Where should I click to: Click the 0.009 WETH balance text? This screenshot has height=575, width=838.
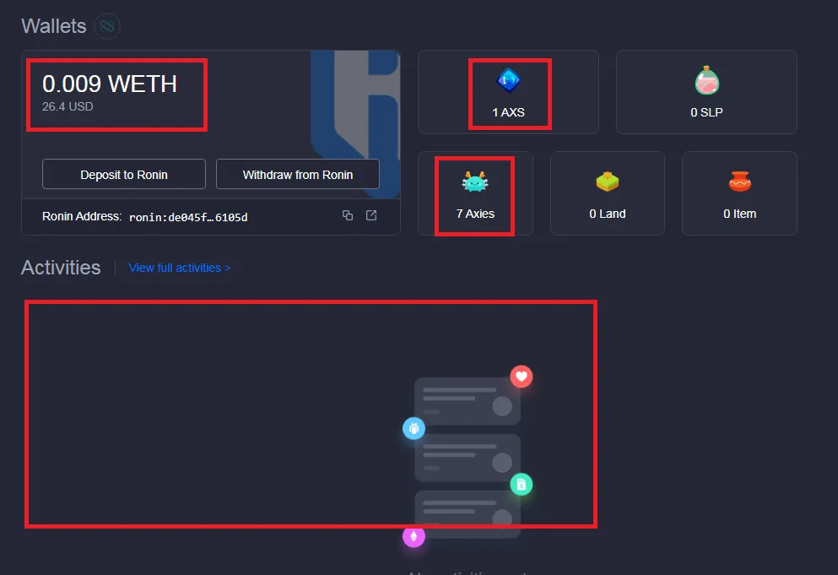110,84
